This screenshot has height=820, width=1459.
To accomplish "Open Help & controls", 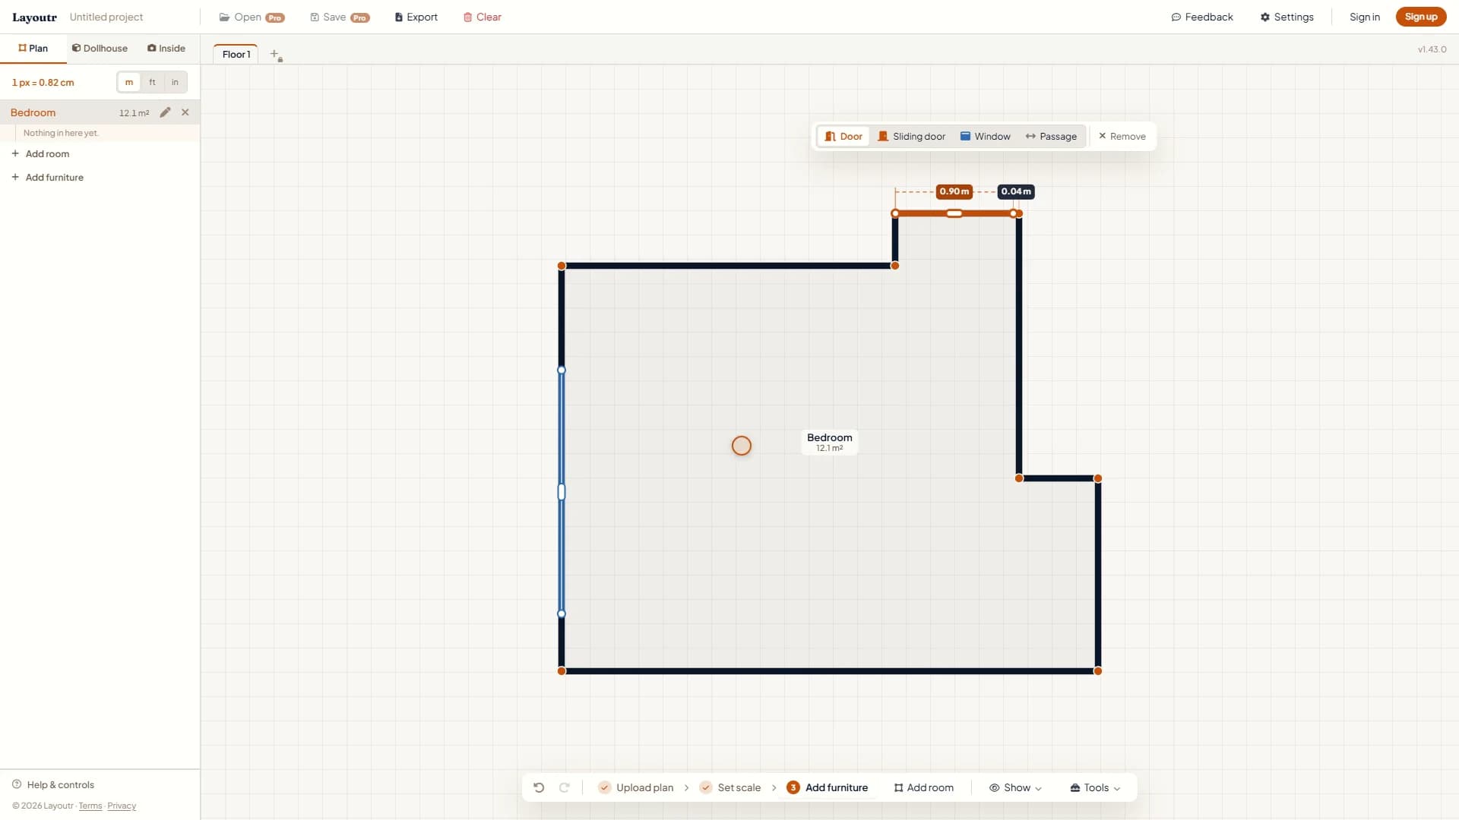I will tap(53, 784).
